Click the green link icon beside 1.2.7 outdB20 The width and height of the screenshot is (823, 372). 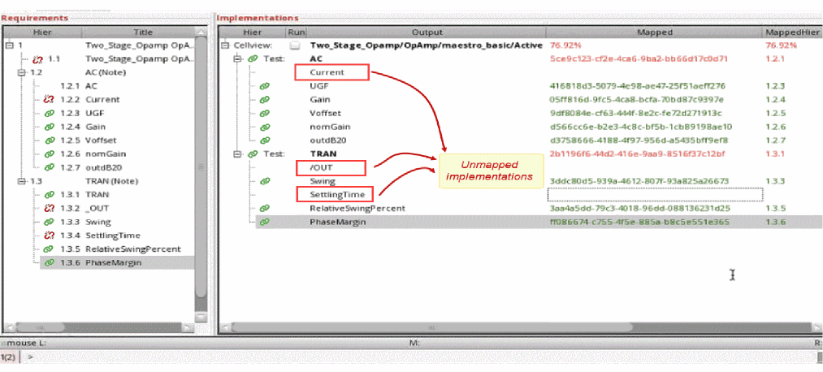point(50,168)
